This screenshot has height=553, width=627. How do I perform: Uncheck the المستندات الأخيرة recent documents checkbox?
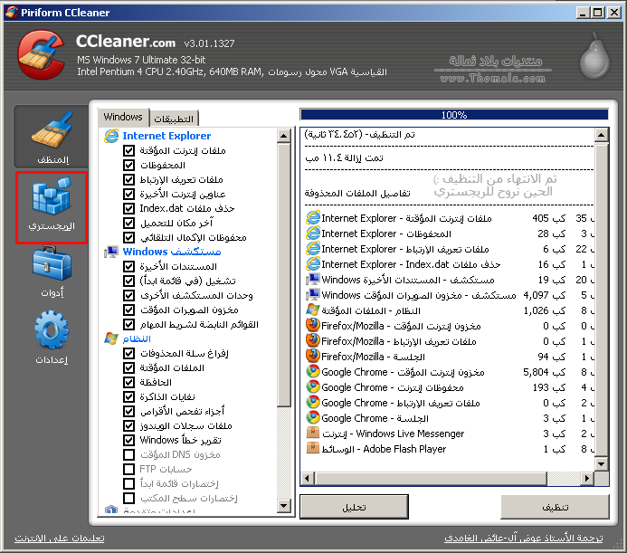coord(128,266)
